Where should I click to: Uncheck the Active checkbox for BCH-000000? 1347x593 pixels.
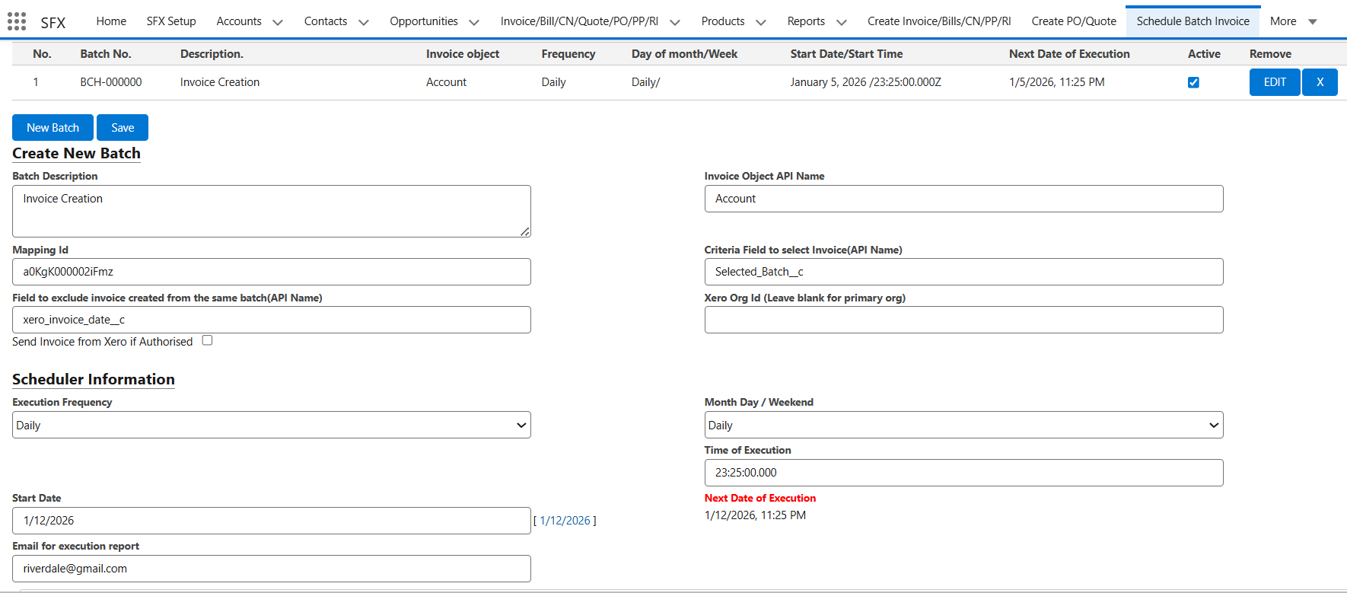point(1193,82)
